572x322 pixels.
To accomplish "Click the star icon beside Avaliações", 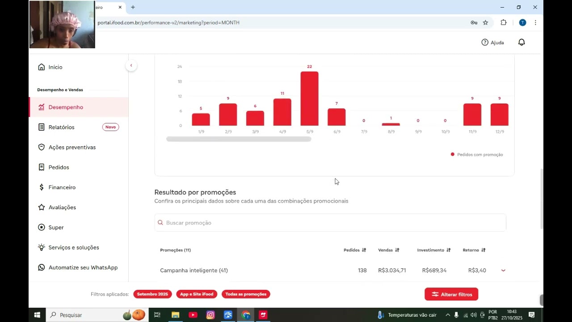I will pyautogui.click(x=42, y=208).
